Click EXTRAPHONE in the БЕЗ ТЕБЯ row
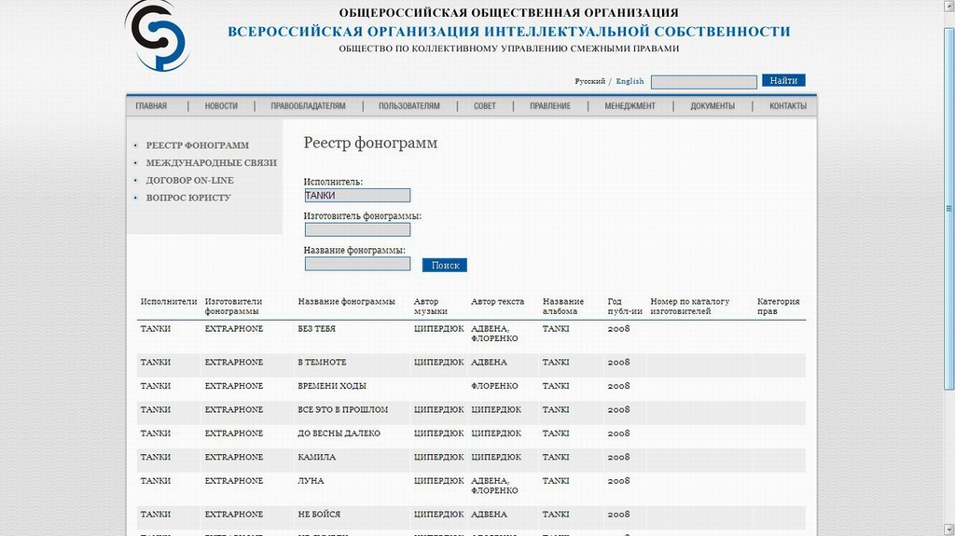The image size is (955, 536). click(234, 329)
